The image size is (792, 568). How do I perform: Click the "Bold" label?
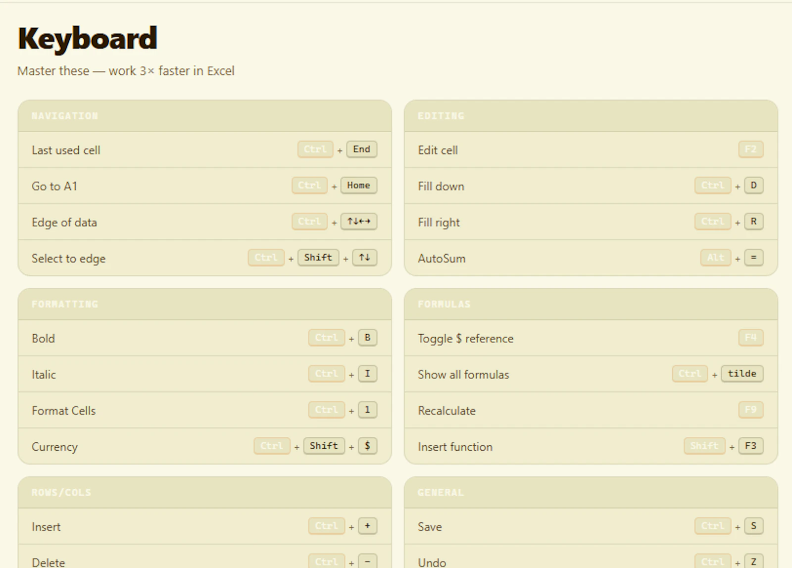(43, 338)
